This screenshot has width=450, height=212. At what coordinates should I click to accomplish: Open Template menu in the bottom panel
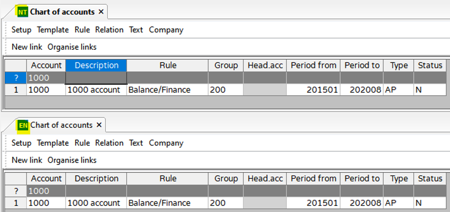(x=53, y=143)
